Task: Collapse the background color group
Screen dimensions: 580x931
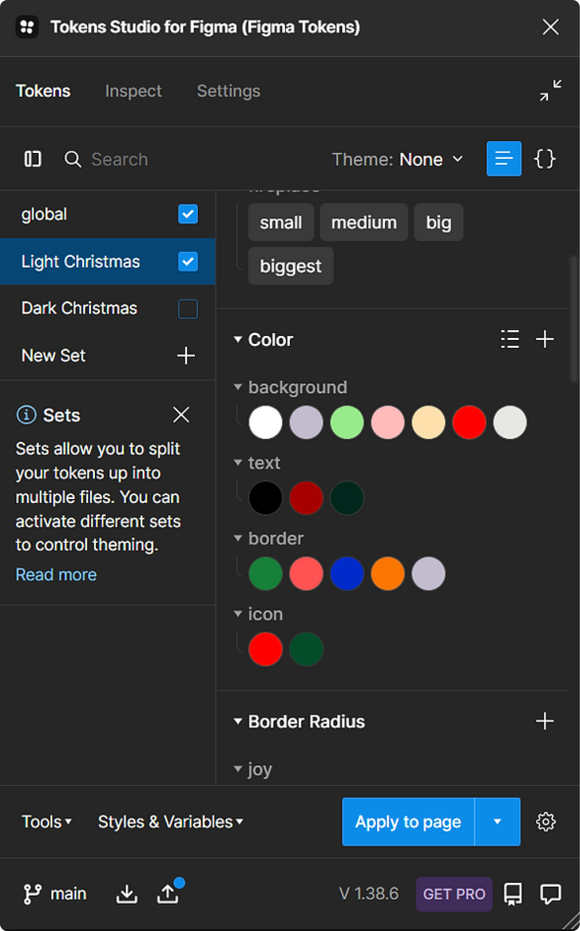Action: (x=238, y=386)
